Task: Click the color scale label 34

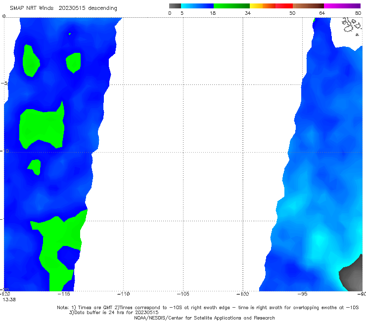Action: tap(248, 13)
